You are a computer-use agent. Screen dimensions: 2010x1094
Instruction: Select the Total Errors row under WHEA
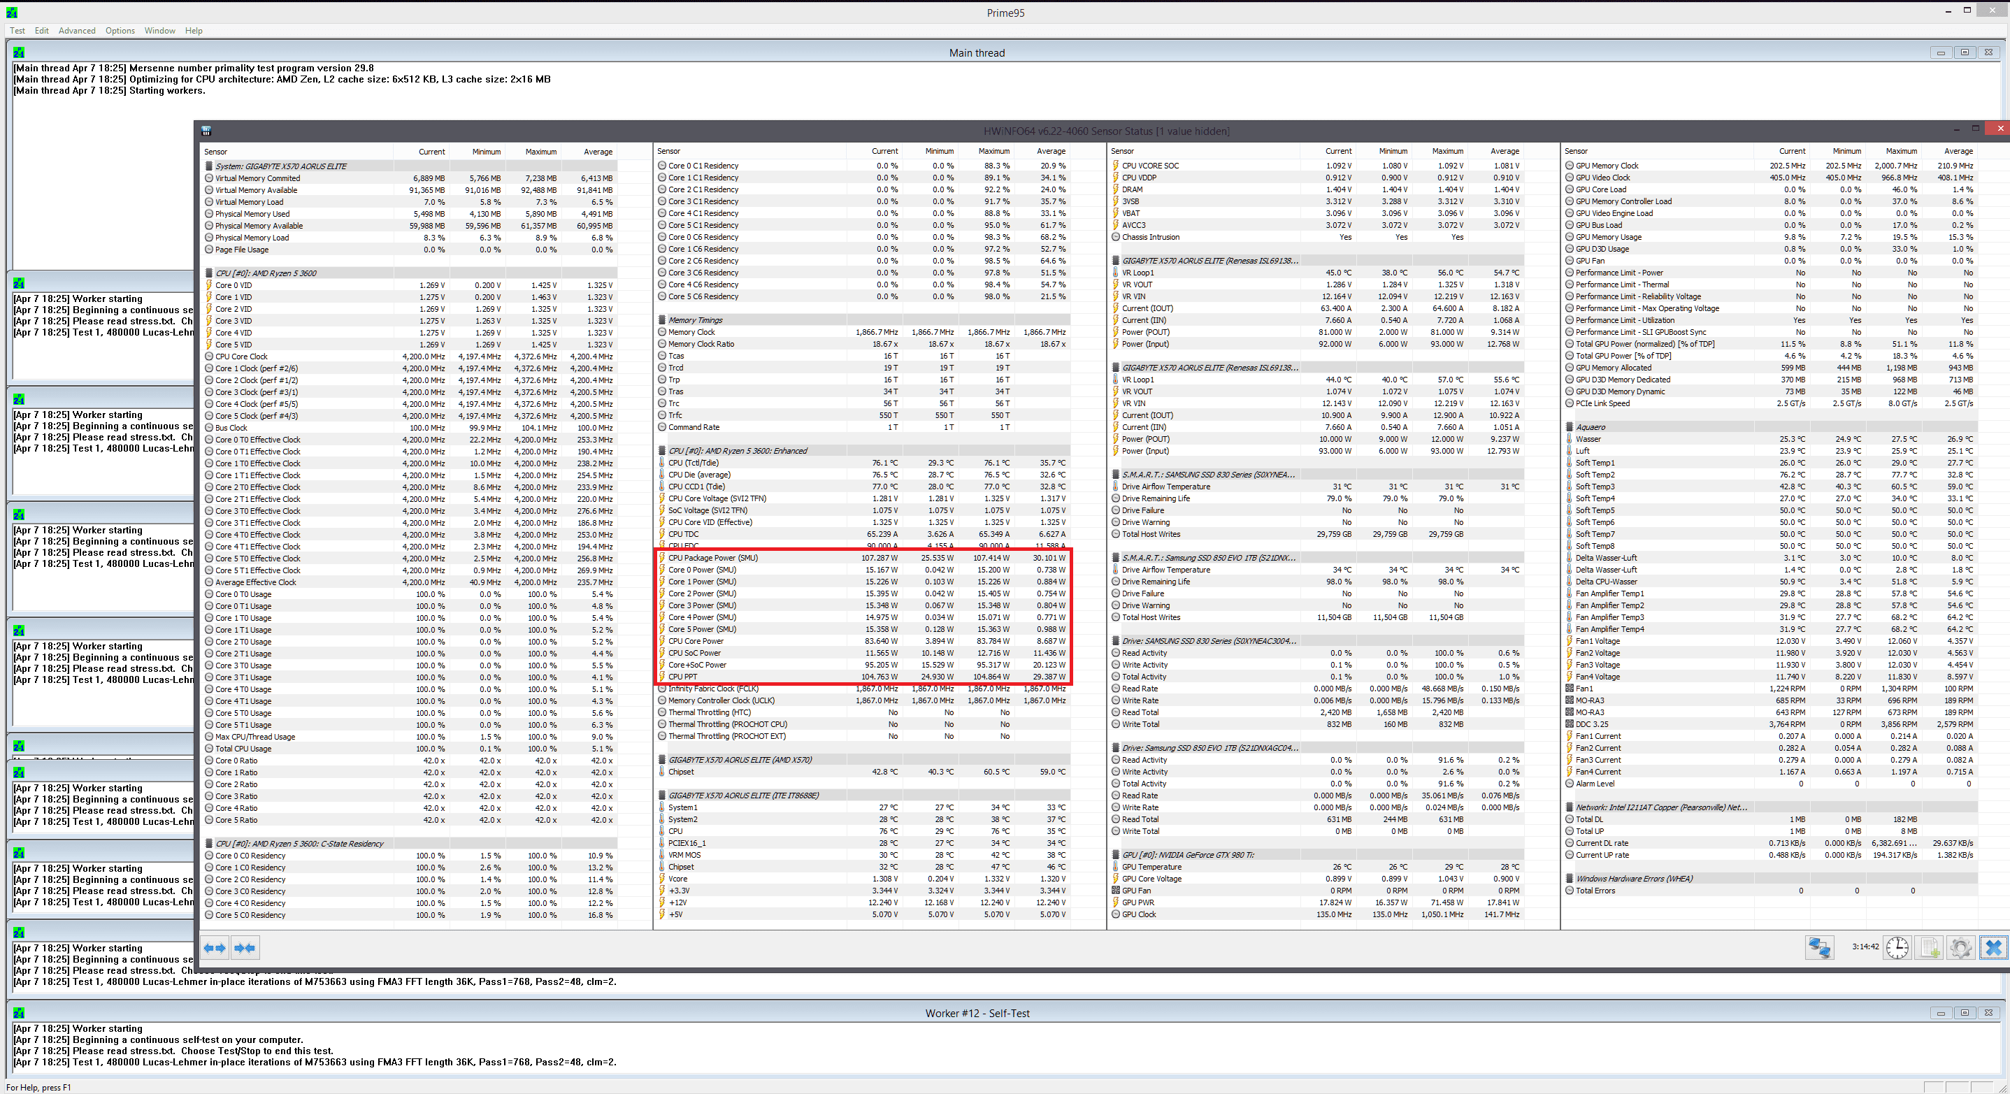click(1769, 891)
